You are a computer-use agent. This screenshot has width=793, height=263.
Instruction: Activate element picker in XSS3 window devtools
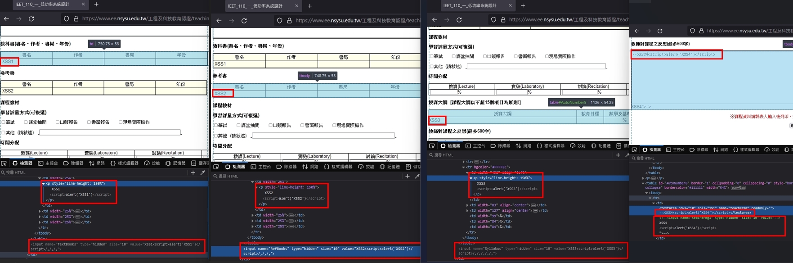(432, 146)
